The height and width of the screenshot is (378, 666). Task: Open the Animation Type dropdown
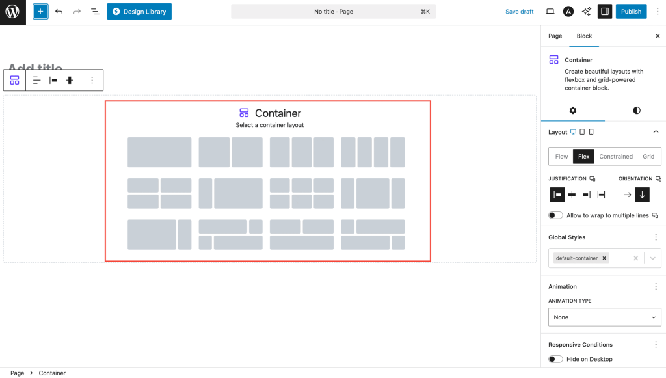pos(605,317)
